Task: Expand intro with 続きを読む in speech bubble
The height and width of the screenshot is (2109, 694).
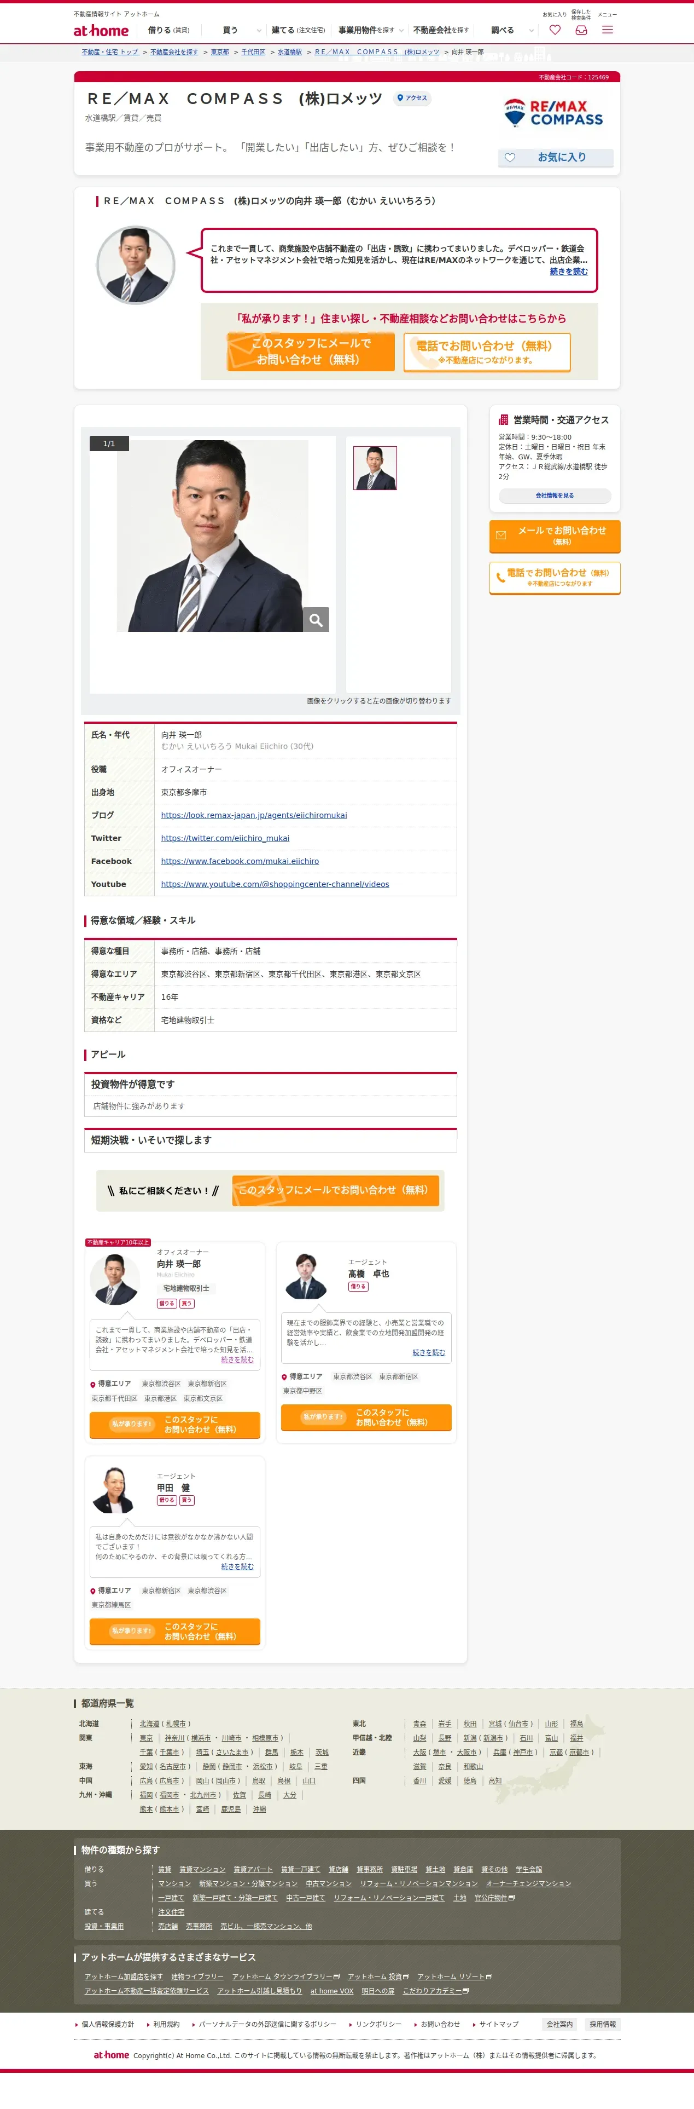Action: [568, 272]
